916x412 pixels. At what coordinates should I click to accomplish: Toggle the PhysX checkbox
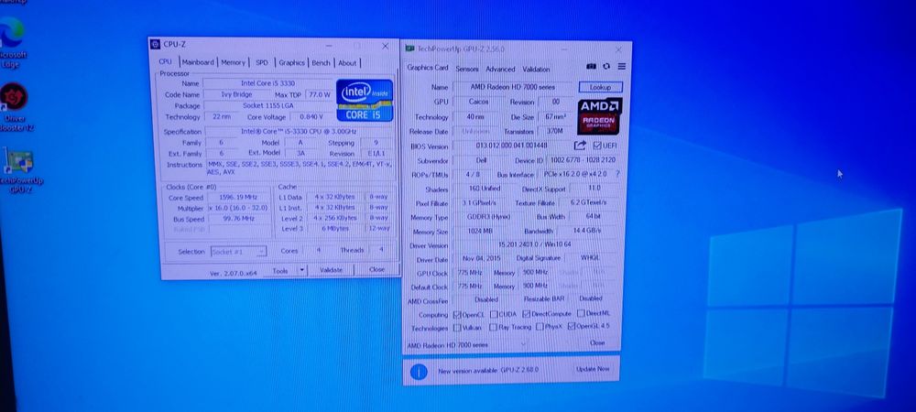(x=540, y=327)
